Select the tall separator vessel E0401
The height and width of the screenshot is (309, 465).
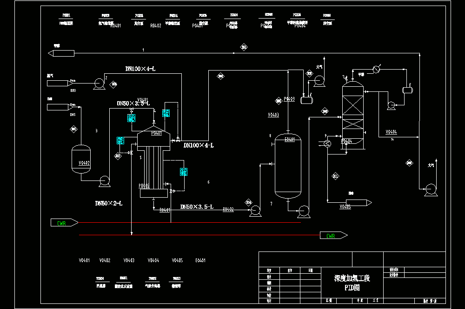[x=288, y=167]
